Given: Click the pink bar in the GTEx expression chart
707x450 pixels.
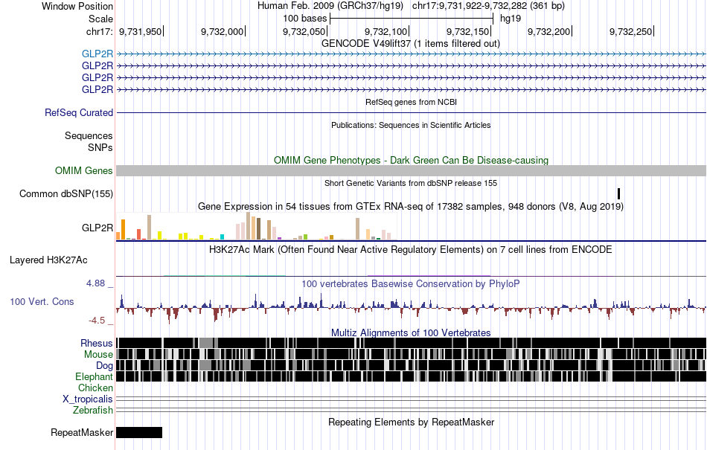Looking at the screenshot, I should [x=327, y=238].
